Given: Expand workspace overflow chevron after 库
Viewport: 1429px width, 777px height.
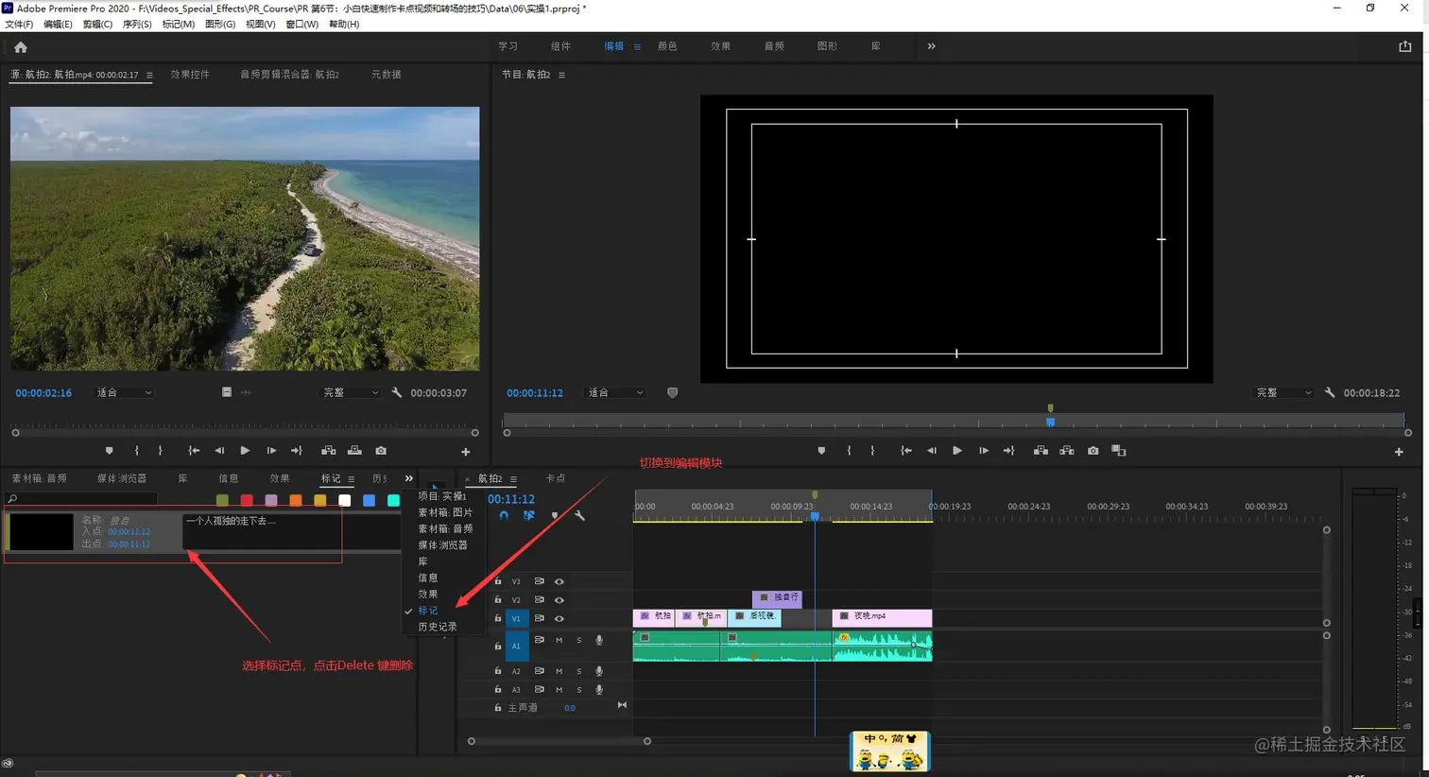Looking at the screenshot, I should pos(931,46).
